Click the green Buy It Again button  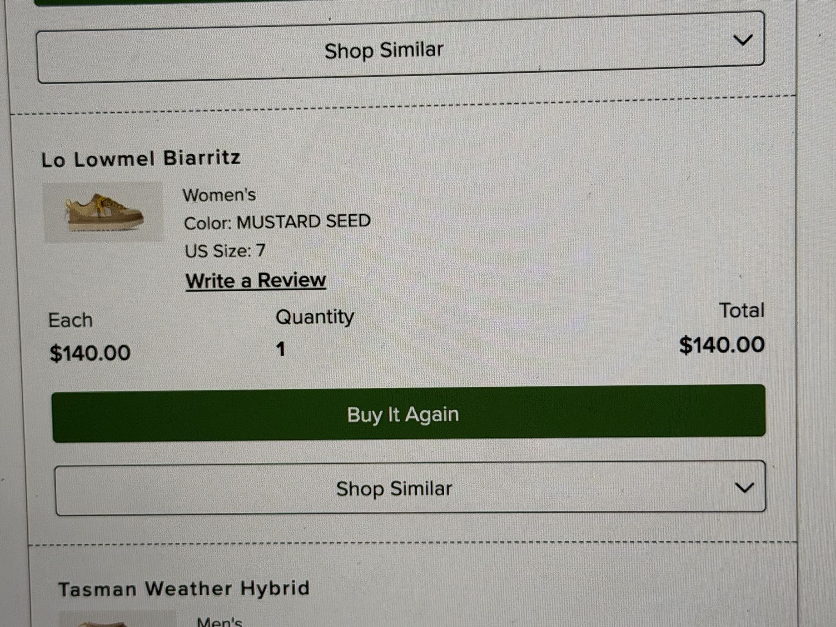coord(408,413)
